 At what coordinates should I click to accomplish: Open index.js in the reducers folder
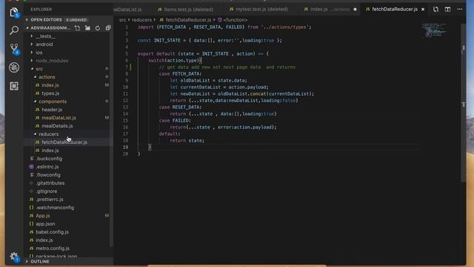pyautogui.click(x=50, y=151)
